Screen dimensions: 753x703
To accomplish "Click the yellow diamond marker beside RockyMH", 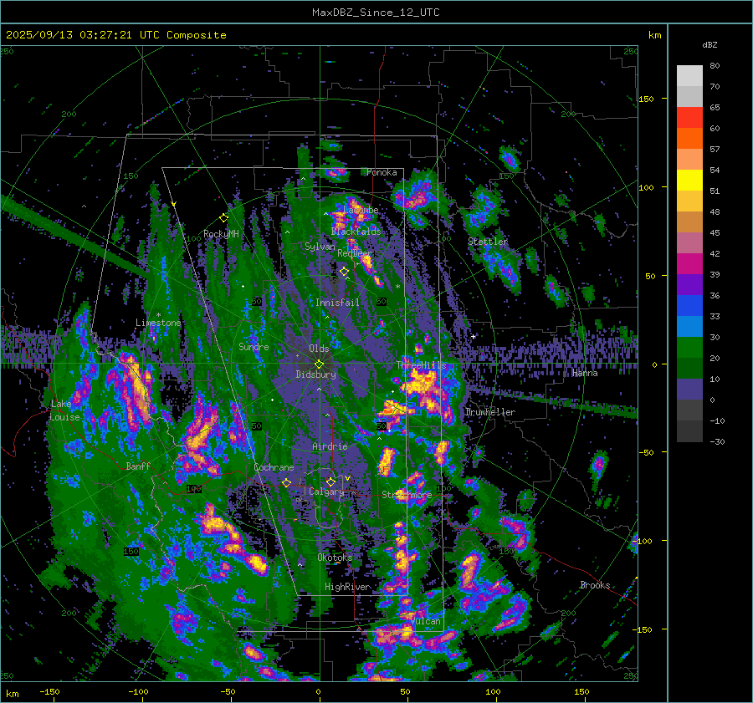I will (x=223, y=218).
